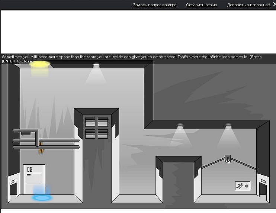
Task: Click the 'Оставить отзыв' link
Action: [202, 5]
